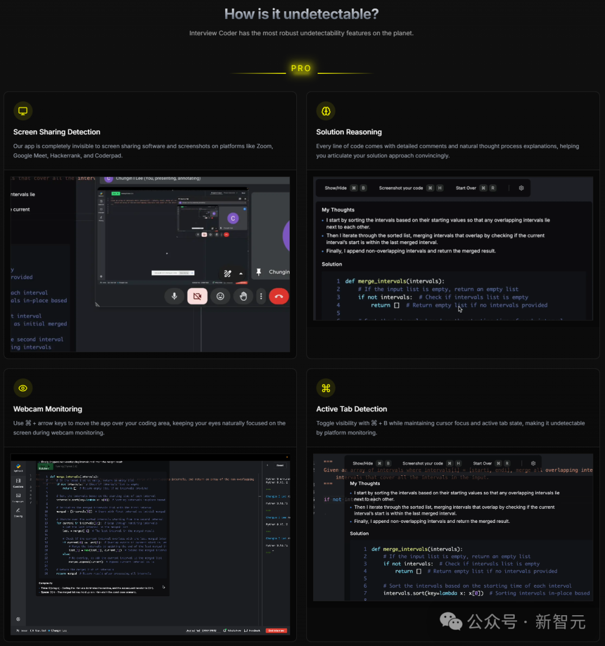Click Show/Hide in the Active Tab Detection toolbar
This screenshot has width=605, height=646.
362,464
